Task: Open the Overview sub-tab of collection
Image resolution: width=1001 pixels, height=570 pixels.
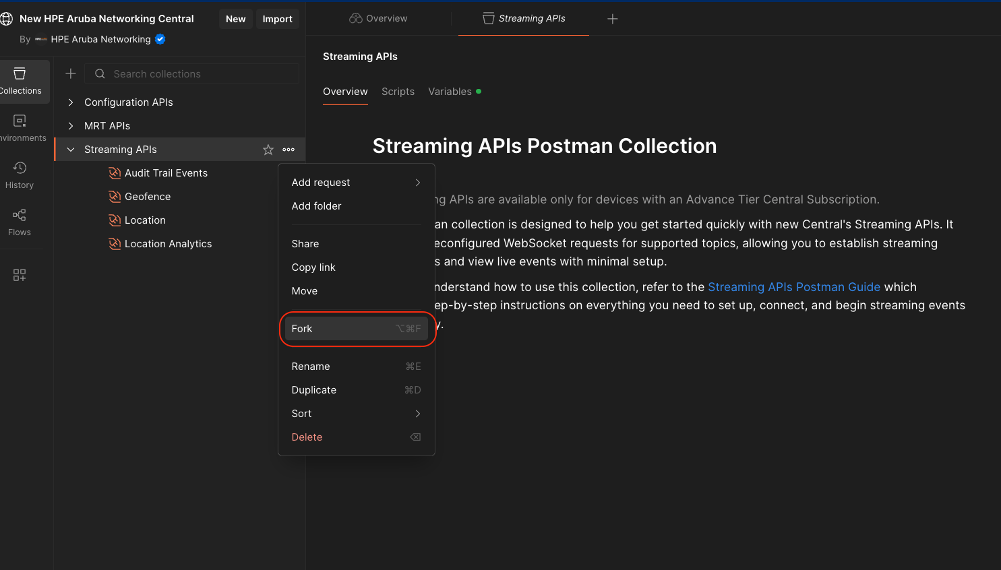Action: pyautogui.click(x=345, y=92)
